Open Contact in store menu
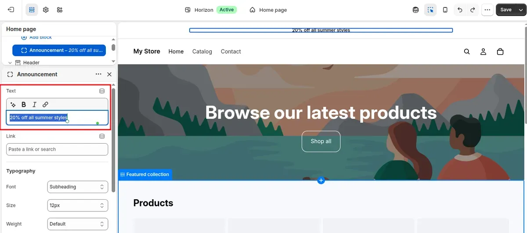Screen dimensions: 527x233 tap(231, 51)
